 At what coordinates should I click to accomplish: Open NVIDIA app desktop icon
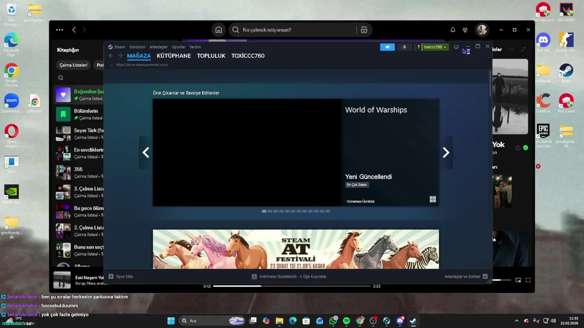coord(11,195)
